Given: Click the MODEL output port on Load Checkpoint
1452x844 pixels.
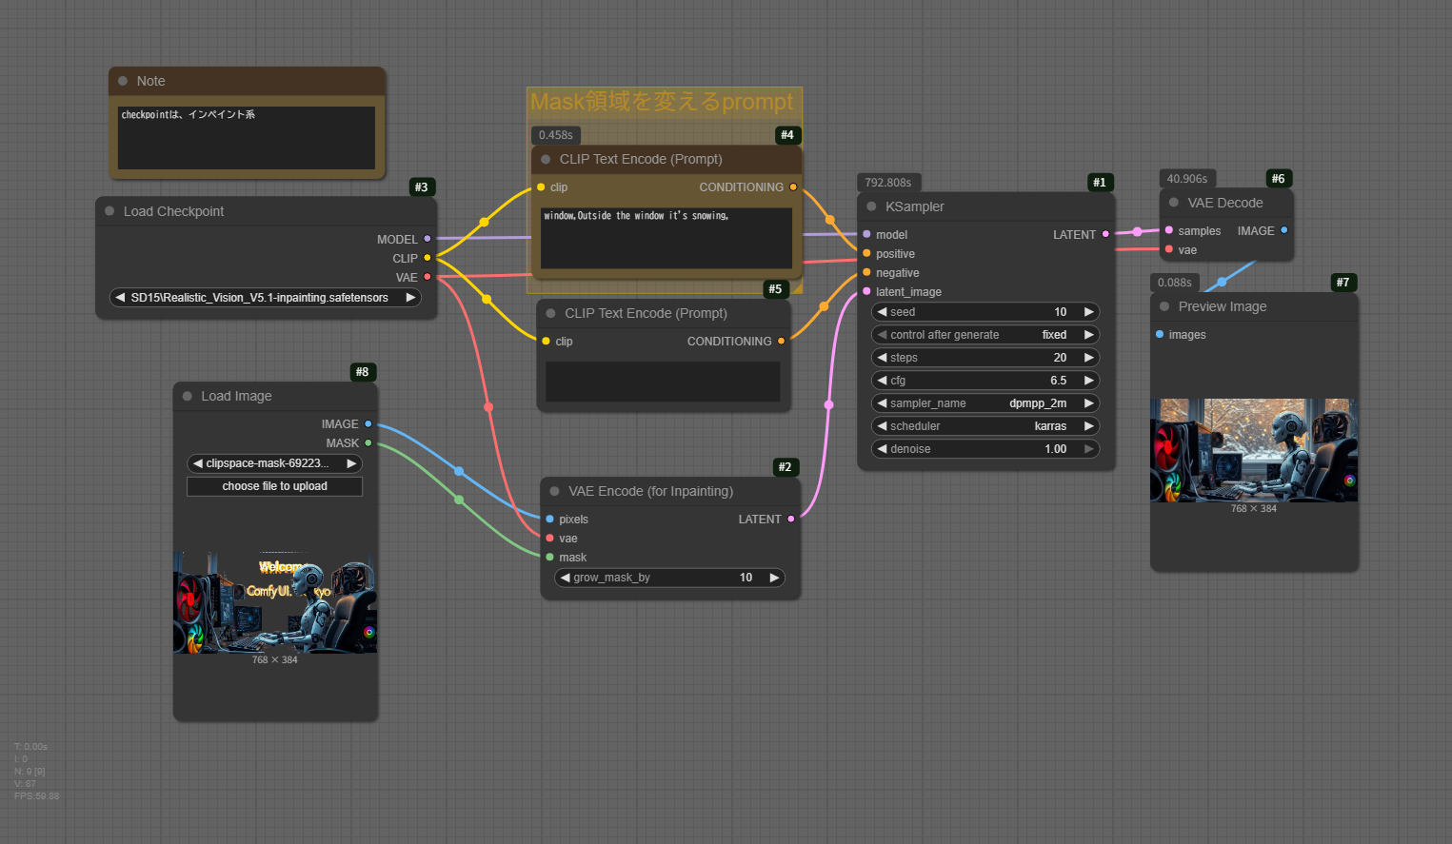Looking at the screenshot, I should 427,239.
